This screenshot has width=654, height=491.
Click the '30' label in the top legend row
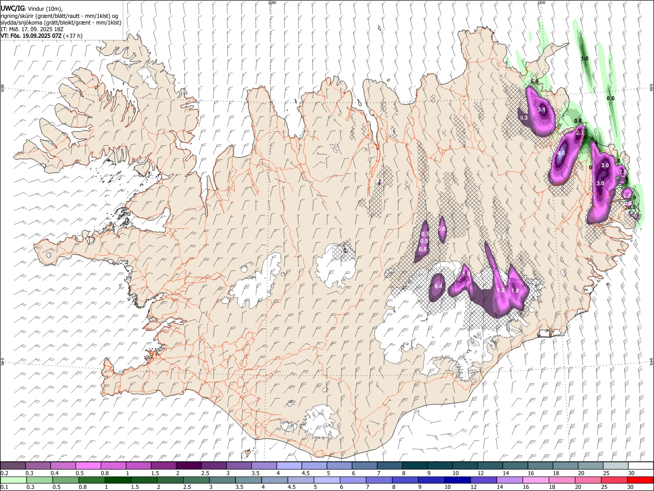pos(631,473)
